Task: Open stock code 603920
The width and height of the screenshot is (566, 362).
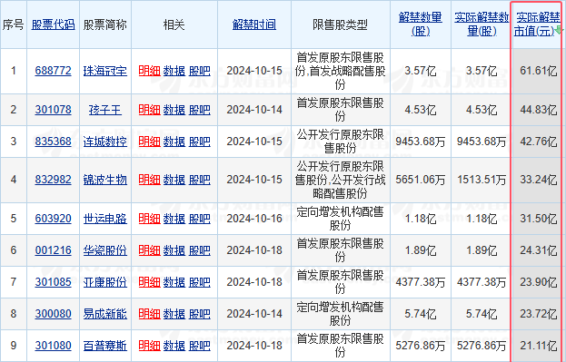Action: (x=53, y=219)
